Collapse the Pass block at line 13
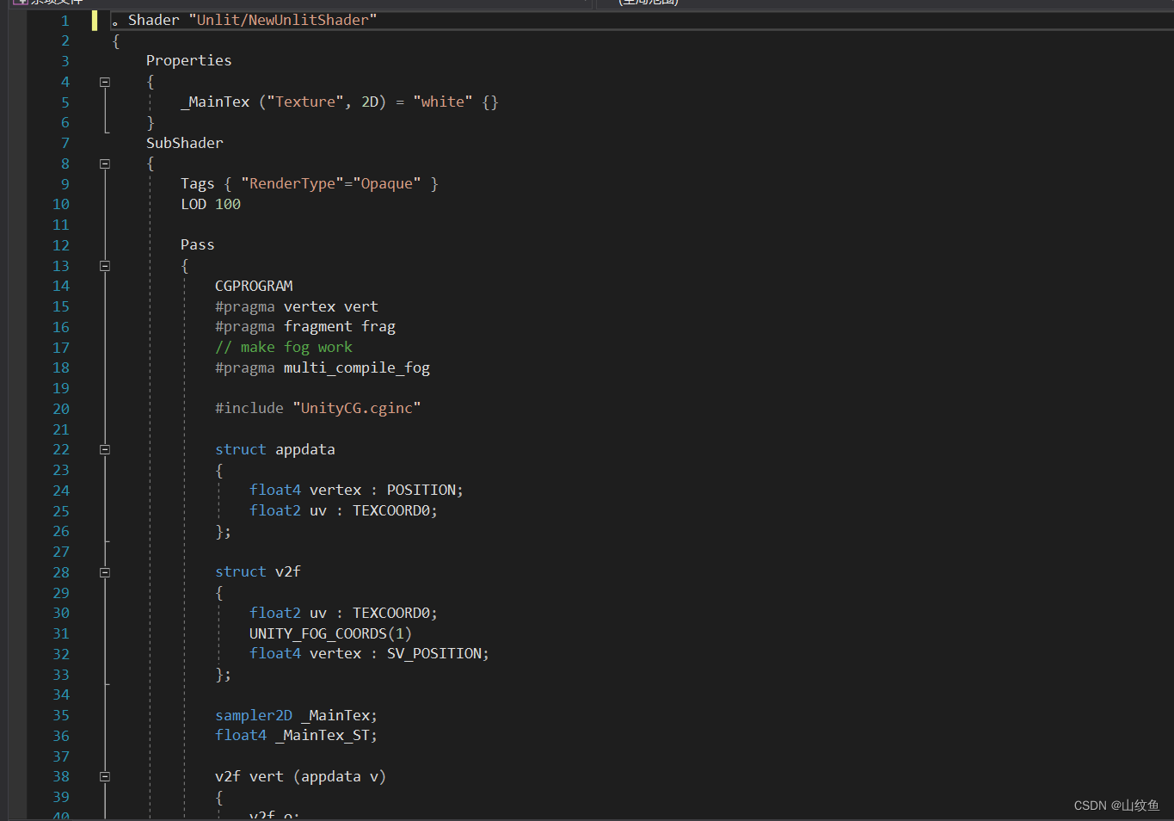 [x=105, y=266]
